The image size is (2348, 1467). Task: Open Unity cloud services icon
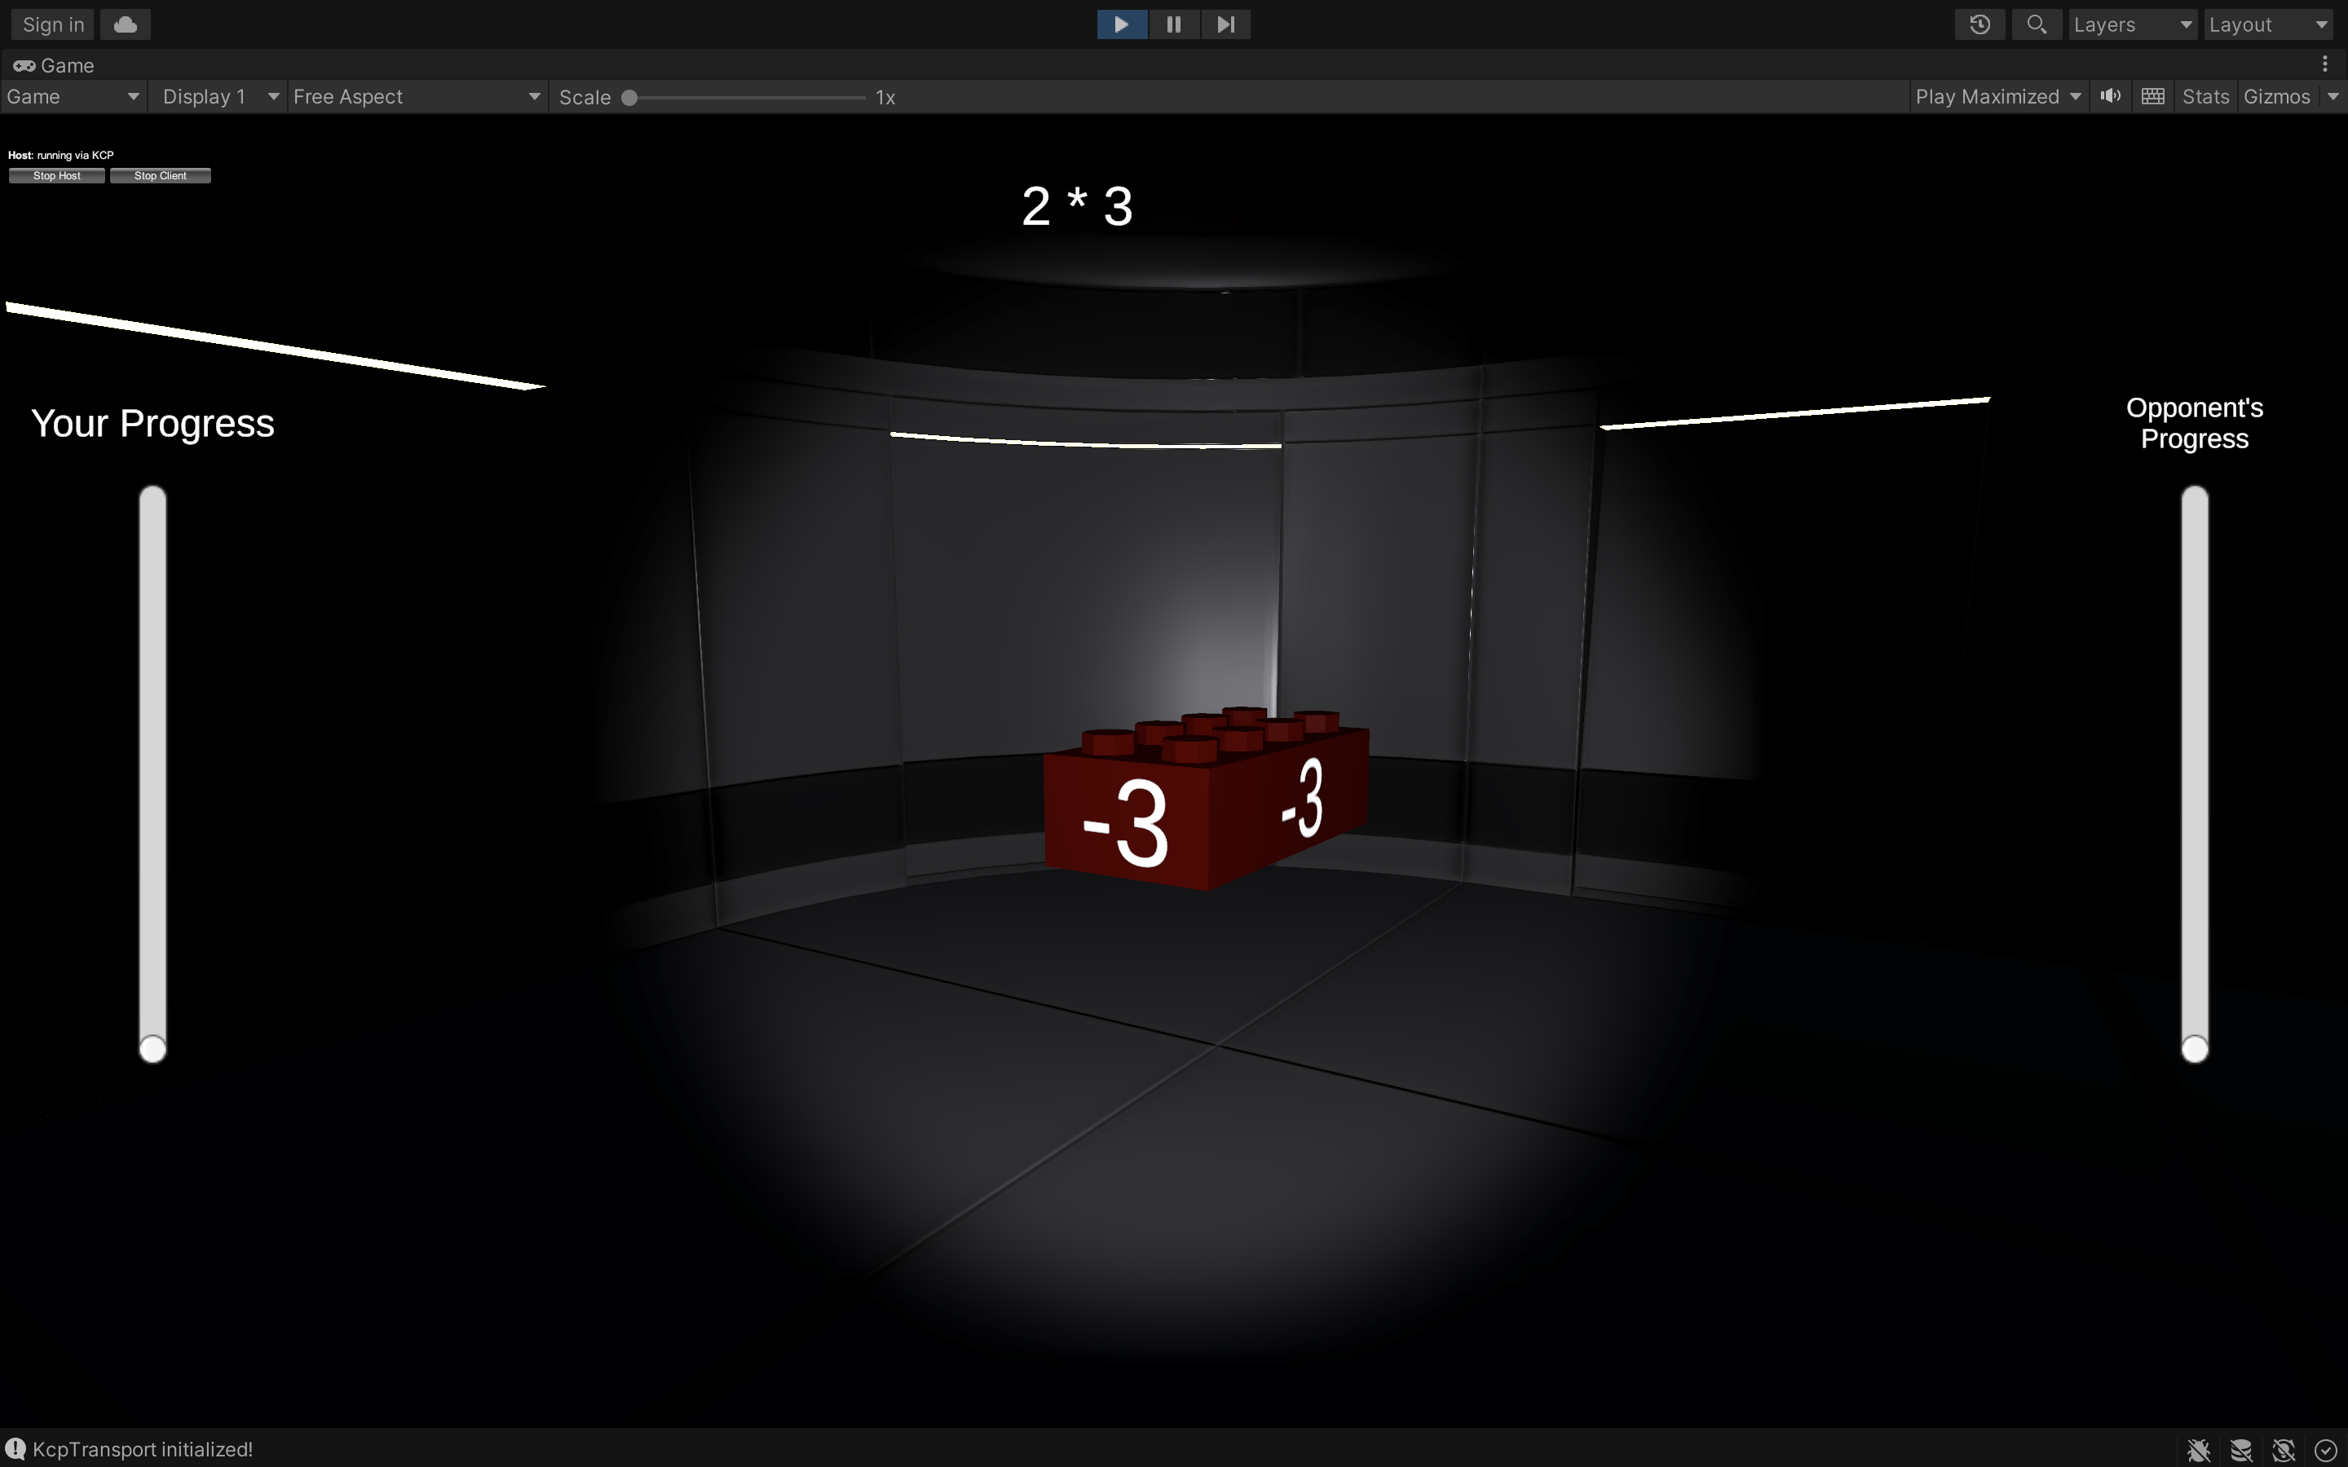(126, 24)
